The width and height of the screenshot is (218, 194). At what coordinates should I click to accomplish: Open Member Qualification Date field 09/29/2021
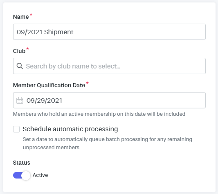click(x=109, y=100)
